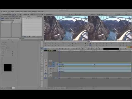The height and width of the screenshot is (99, 132).
Task: Click the timeline timecode display box
Action: coord(50,51)
